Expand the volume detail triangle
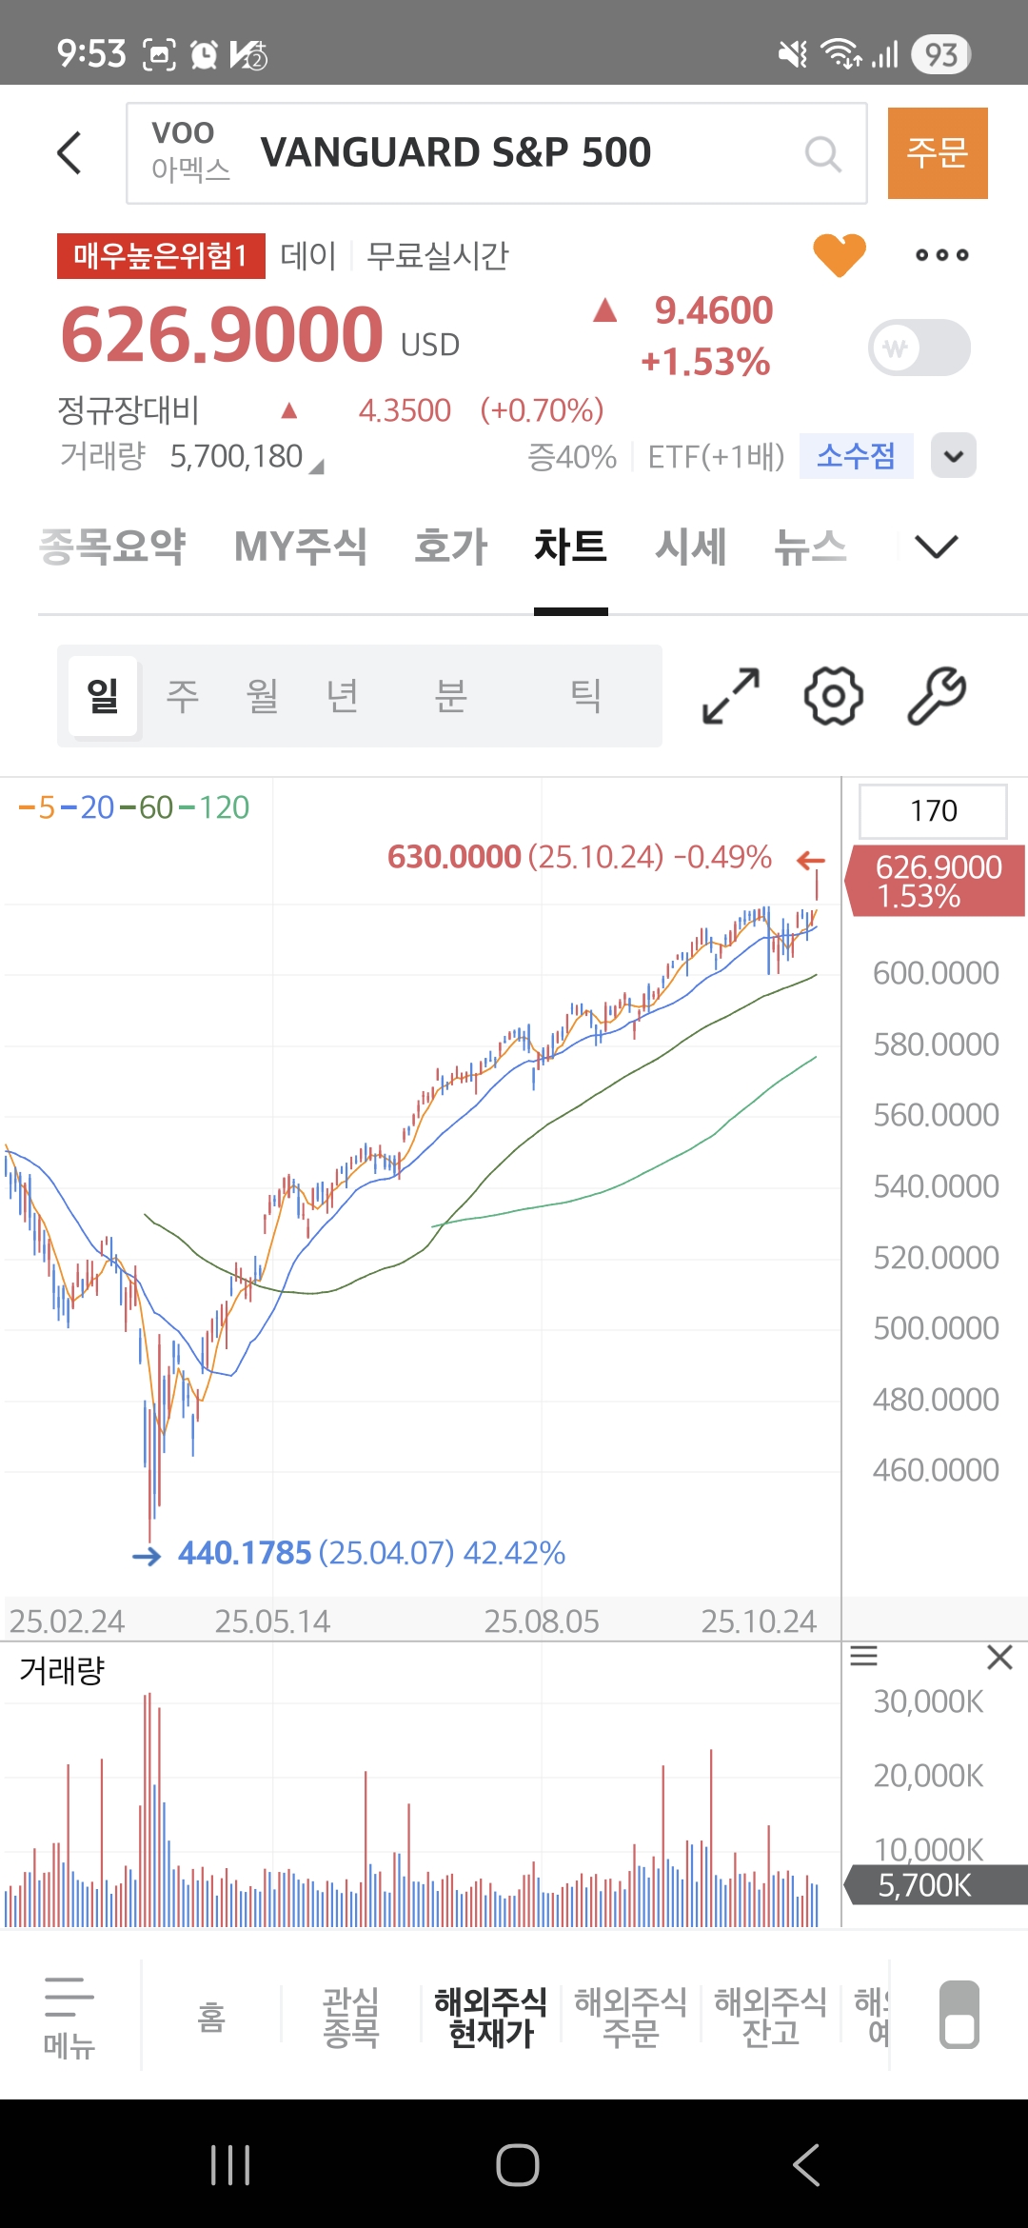This screenshot has width=1028, height=2228. pyautogui.click(x=318, y=467)
